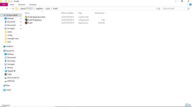Select the FiveM Singleplayer shortcut icon

click(26, 20)
